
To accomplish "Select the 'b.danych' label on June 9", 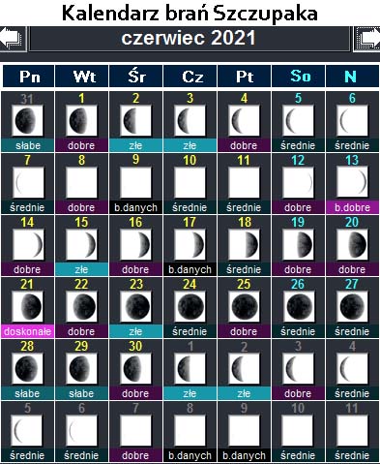I will pyautogui.click(x=135, y=207).
